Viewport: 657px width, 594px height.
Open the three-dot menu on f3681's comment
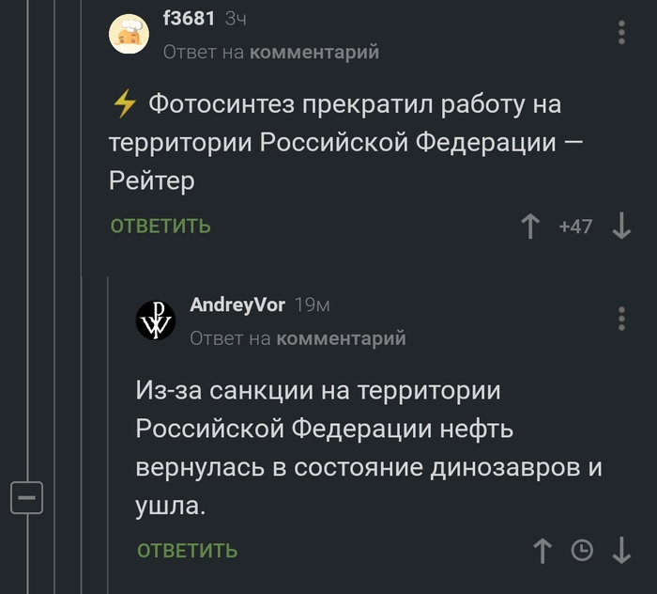coord(621,33)
